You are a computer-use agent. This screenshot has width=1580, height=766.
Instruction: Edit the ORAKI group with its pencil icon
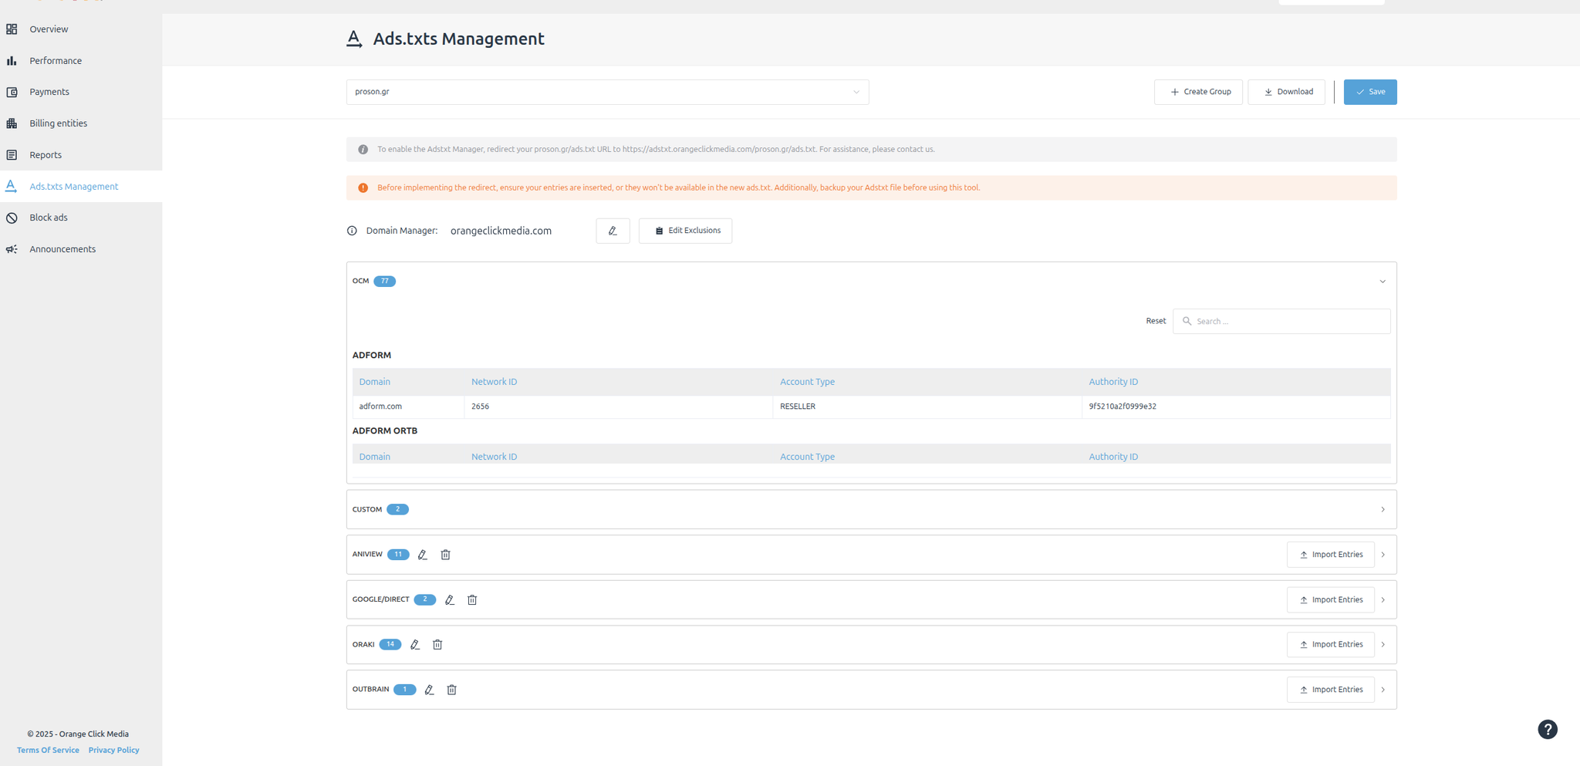click(415, 644)
